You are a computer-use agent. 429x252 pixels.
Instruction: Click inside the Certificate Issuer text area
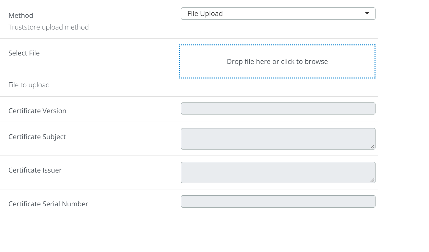point(278,173)
